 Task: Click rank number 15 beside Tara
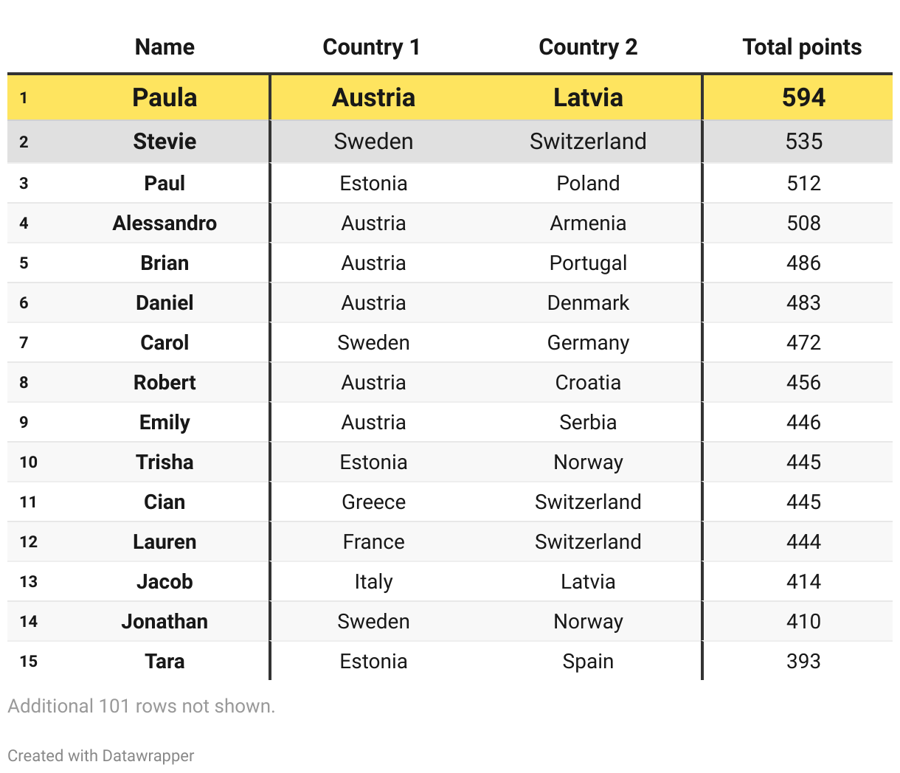coord(28,662)
